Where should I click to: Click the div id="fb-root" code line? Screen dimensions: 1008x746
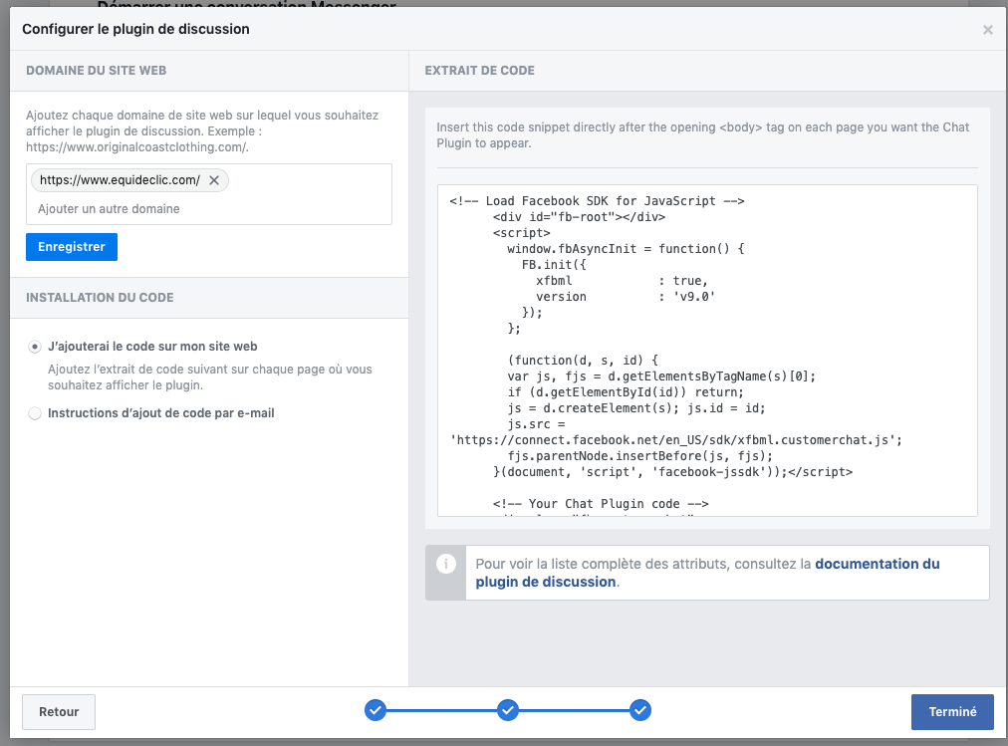pyautogui.click(x=580, y=217)
